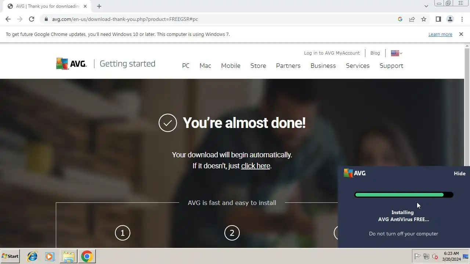Click the step 2 circle
This screenshot has width=470, height=264.
pos(232,233)
